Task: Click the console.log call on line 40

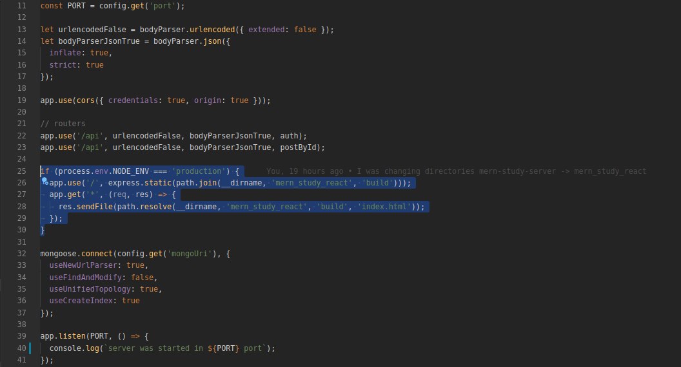Action: 74,348
